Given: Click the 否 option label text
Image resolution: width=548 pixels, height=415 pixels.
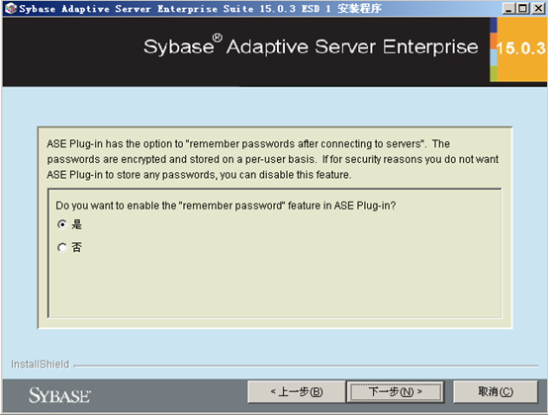Looking at the screenshot, I should 76,247.
